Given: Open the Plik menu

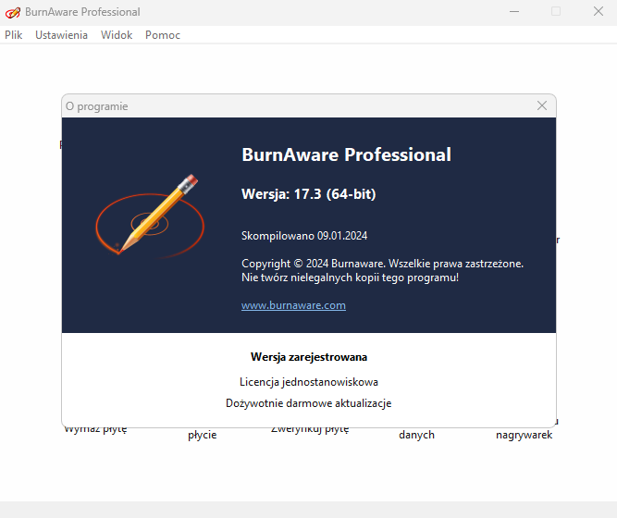Looking at the screenshot, I should pos(13,35).
